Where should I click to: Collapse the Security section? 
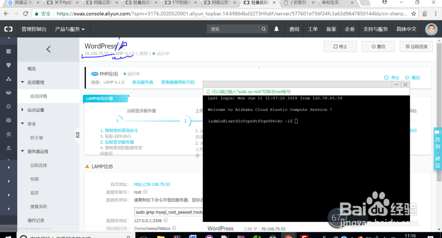(23, 123)
